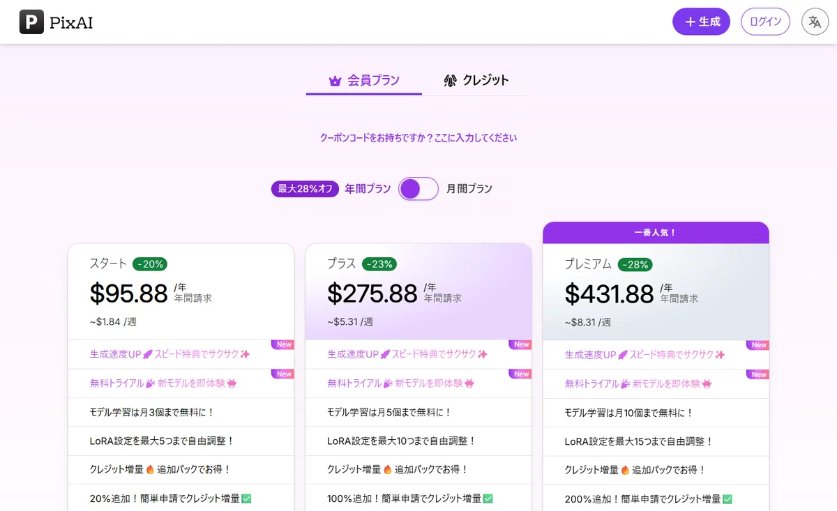This screenshot has width=837, height=511.
Task: Select the 月間プラン label
Action: pyautogui.click(x=469, y=189)
